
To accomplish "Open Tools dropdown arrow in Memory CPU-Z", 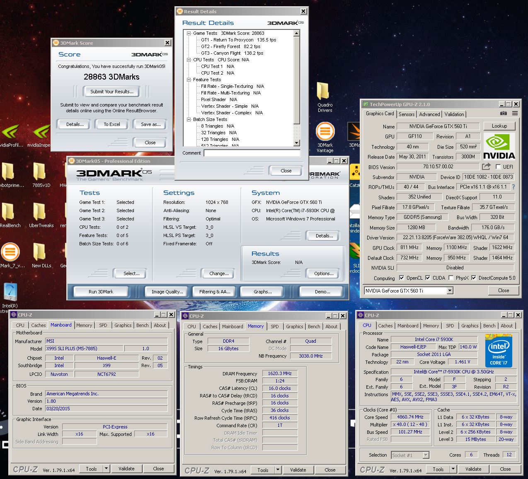I will click(278, 470).
